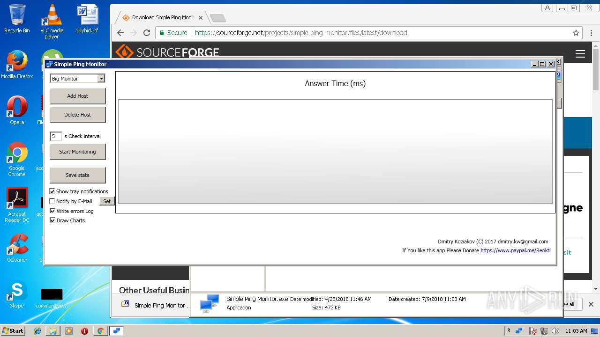Click the Delete Host button
This screenshot has width=600, height=337.
pyautogui.click(x=78, y=115)
